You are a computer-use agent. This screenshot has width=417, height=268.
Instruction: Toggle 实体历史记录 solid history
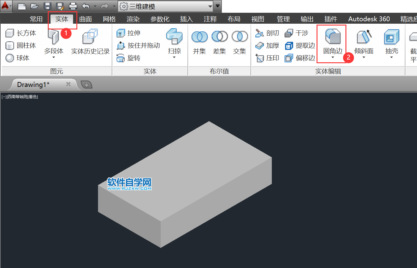tap(90, 42)
